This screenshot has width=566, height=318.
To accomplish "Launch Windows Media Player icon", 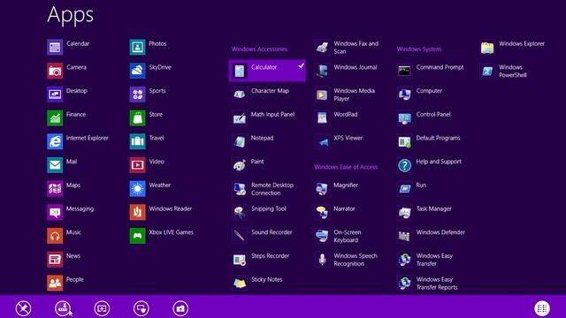I will (322, 95).
